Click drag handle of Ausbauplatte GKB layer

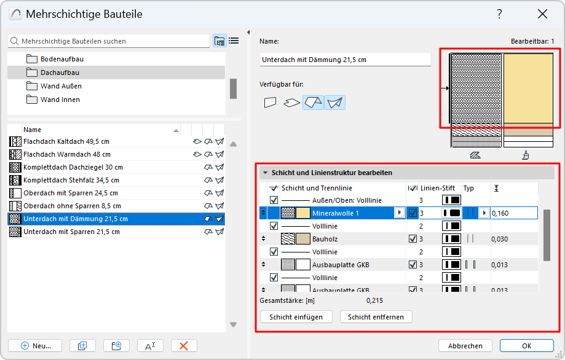[x=263, y=265]
